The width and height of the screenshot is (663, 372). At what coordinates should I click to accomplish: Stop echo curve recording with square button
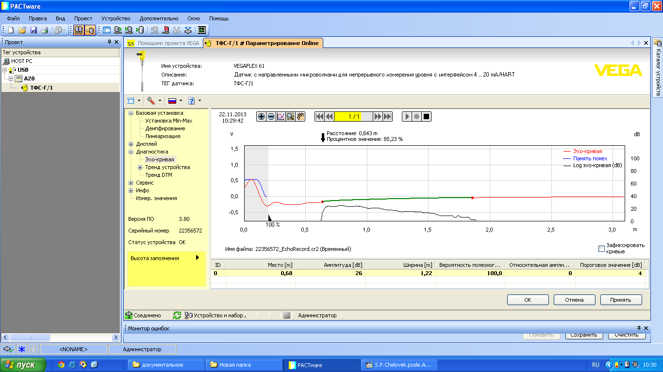point(427,116)
